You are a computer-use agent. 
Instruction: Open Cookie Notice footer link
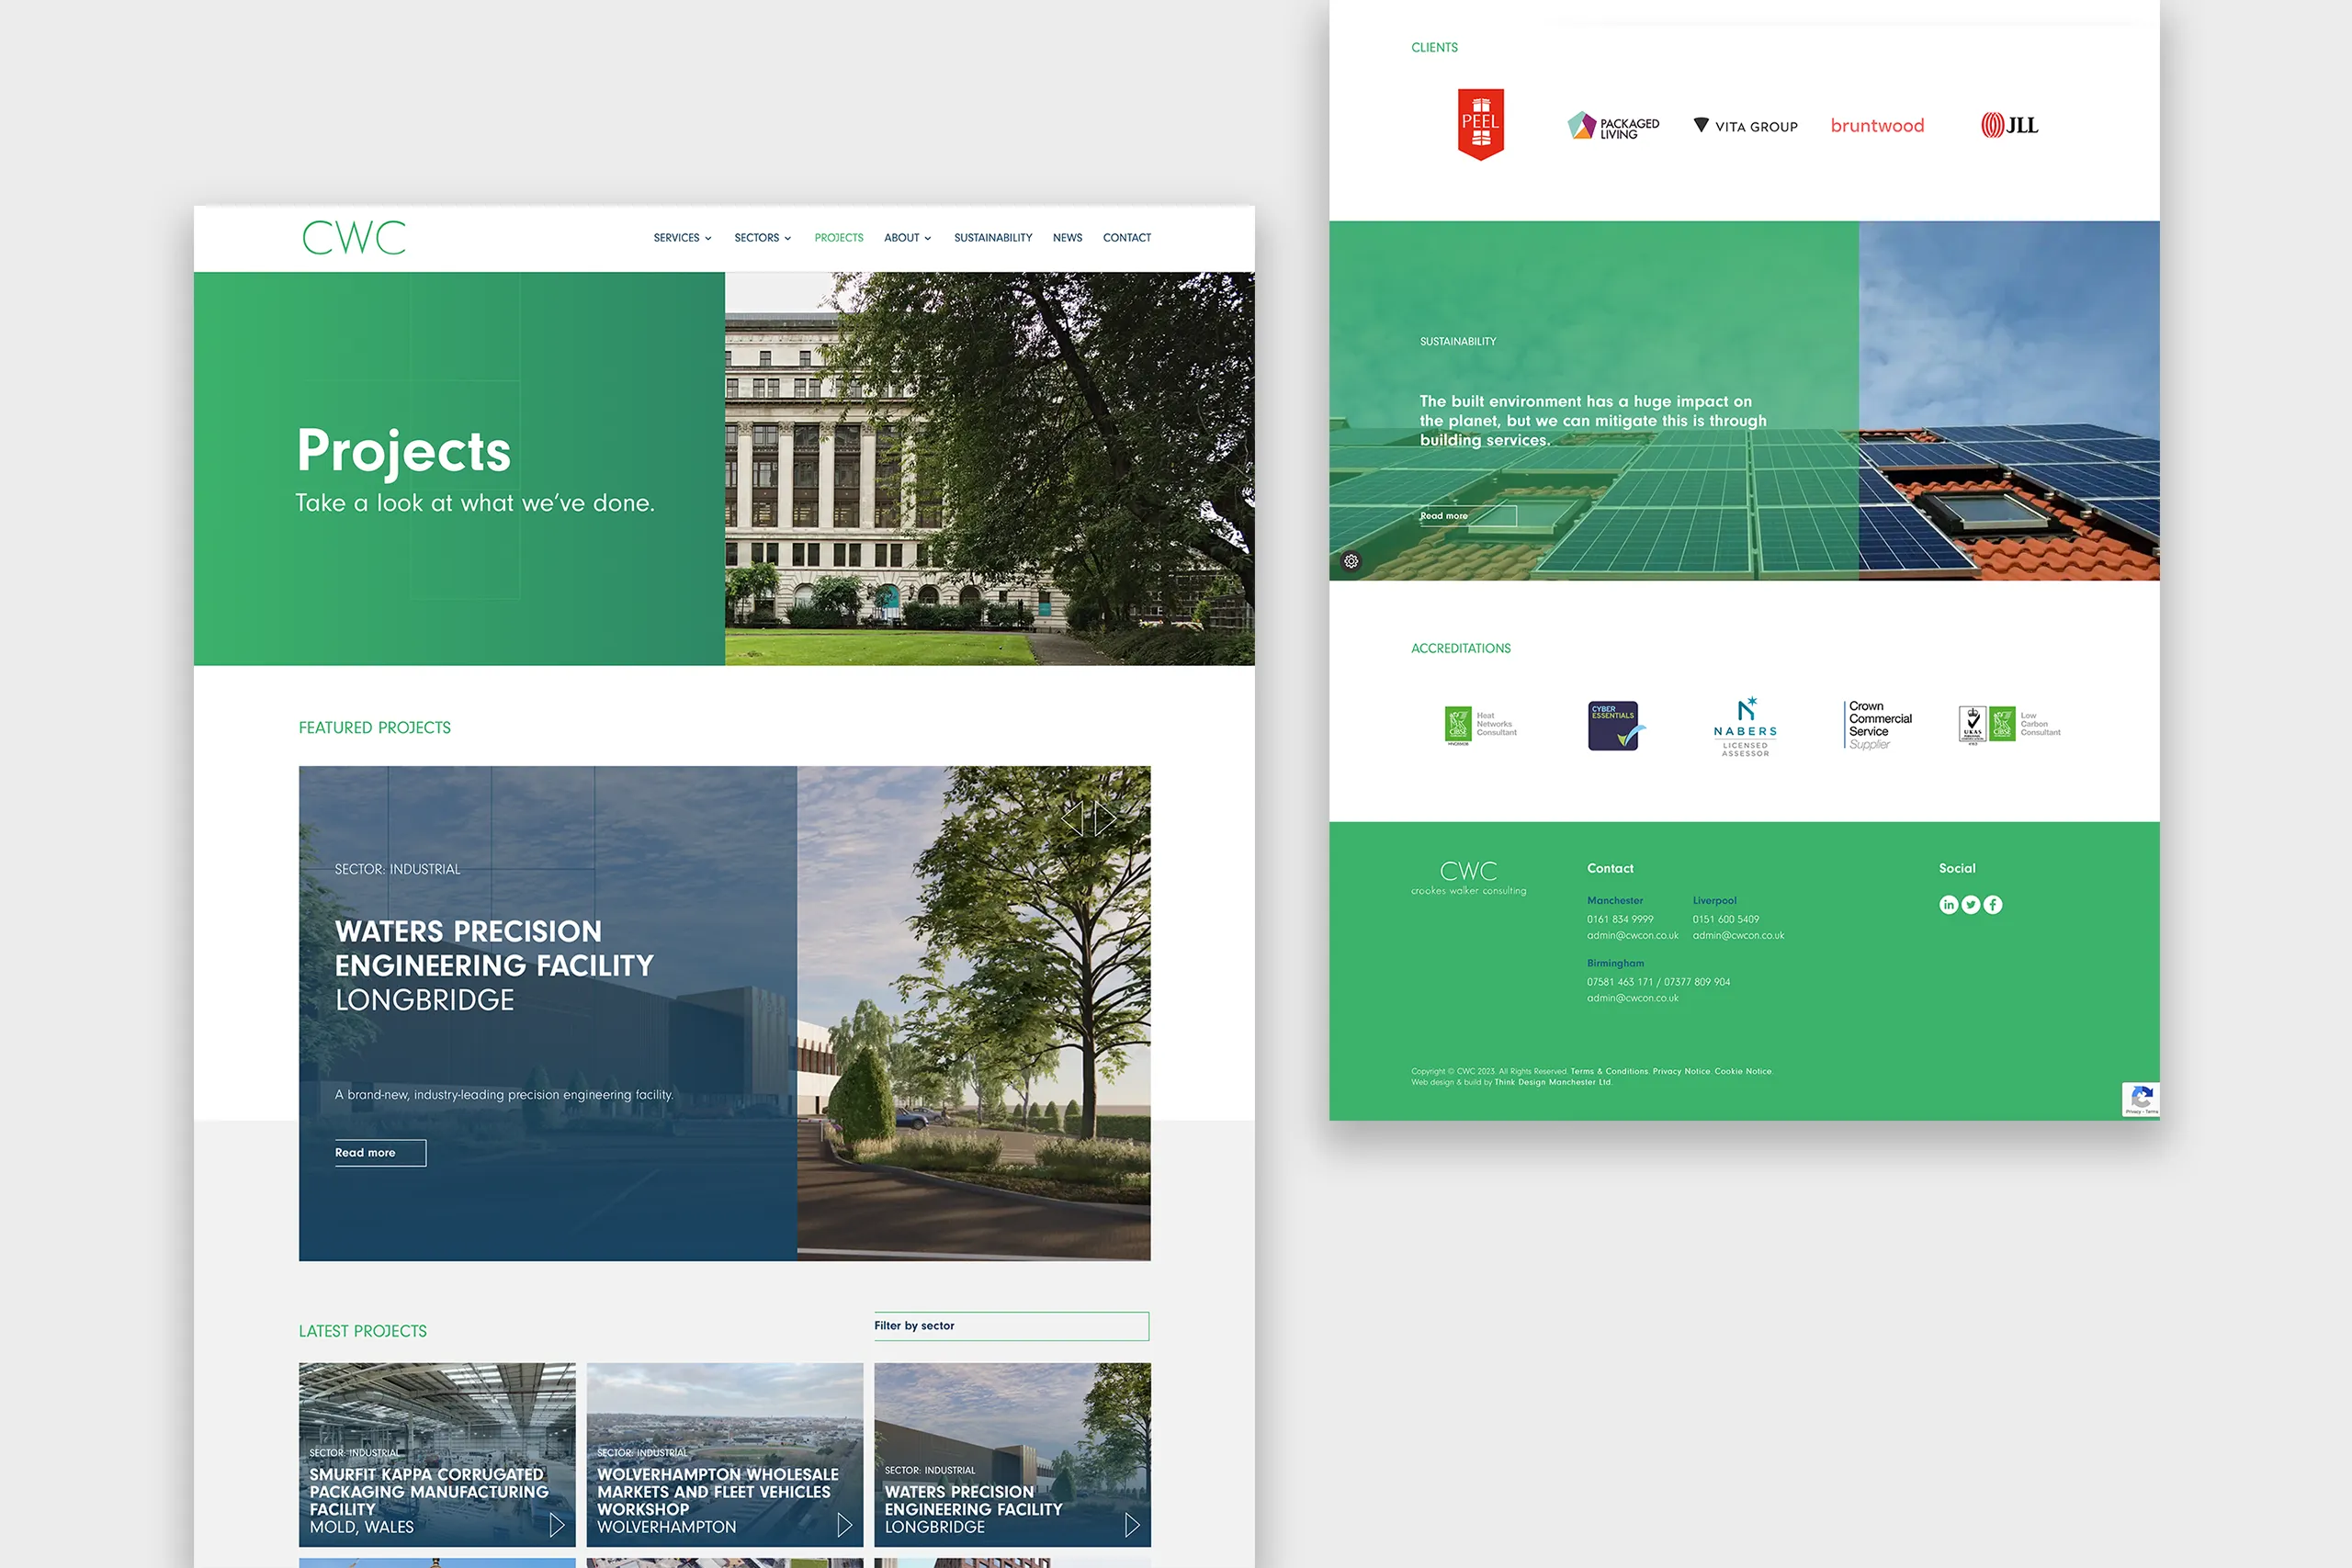tap(1743, 1071)
